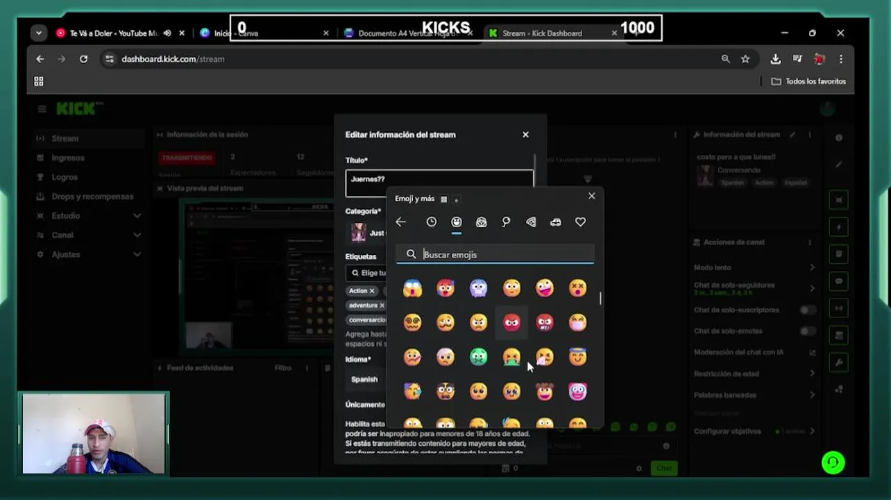Viewport: 891px width, 500px height.
Task: Open Logros in the Kick sidebar
Action: coord(65,177)
